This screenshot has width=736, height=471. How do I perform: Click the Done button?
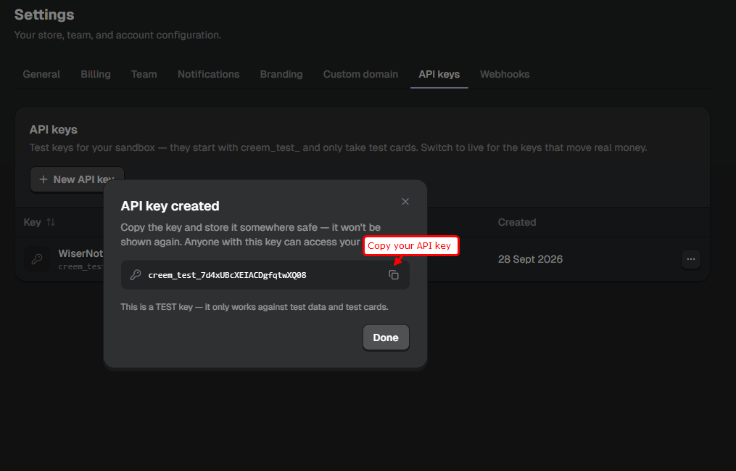tap(386, 337)
